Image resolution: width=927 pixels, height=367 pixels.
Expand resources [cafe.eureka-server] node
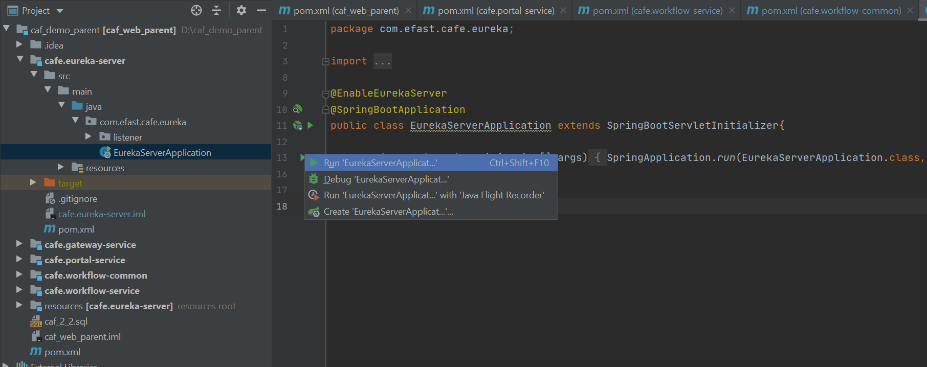19,305
